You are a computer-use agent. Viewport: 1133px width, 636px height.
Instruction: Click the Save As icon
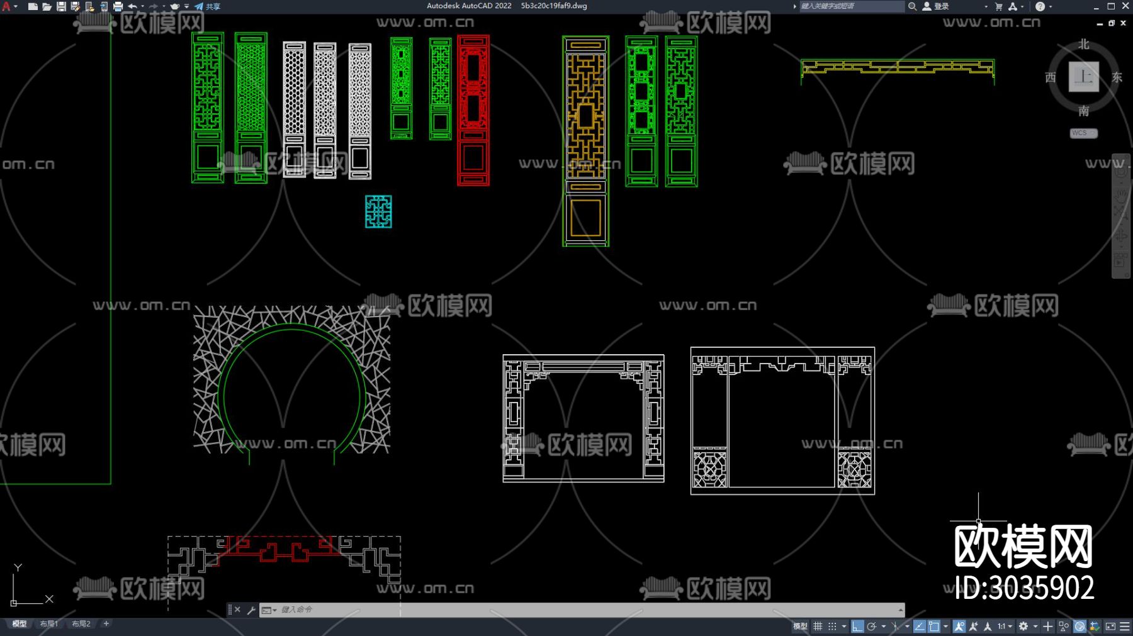(x=75, y=6)
